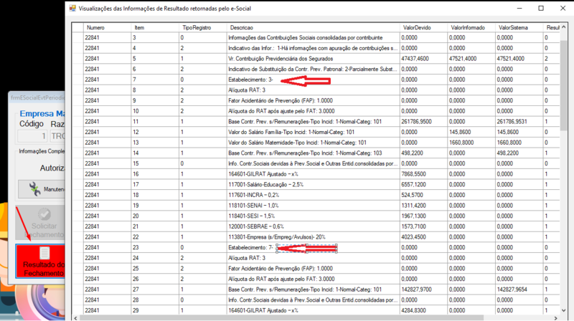This screenshot has height=321, width=574.
Task: Click '164601-GILRAT Ajustado' cell in item 16 row
Action: (x=313, y=174)
